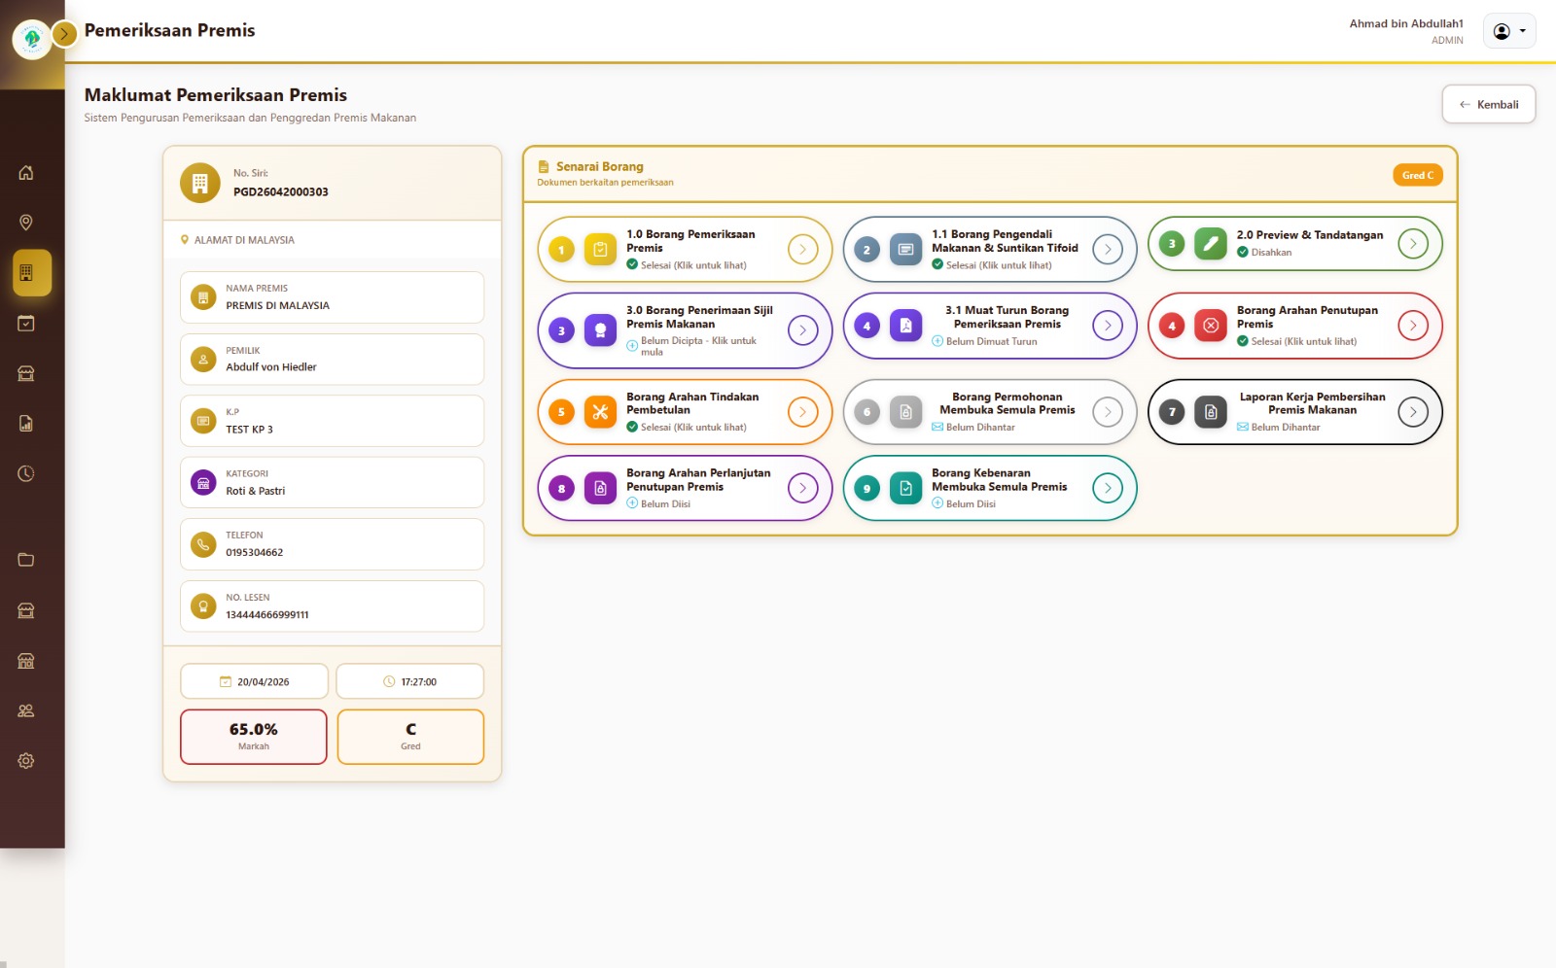This screenshot has width=1556, height=968.
Task: Click number 9 badge on Kebenaran Membuka Semula
Action: (x=866, y=488)
